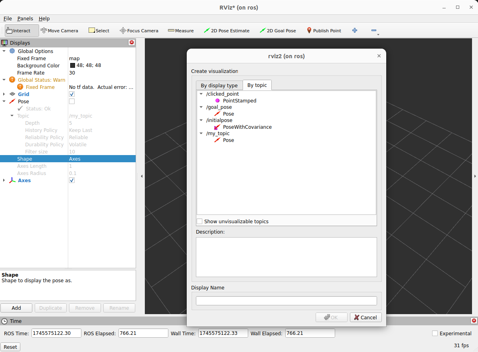Enable the Pose display checkbox

(x=72, y=101)
